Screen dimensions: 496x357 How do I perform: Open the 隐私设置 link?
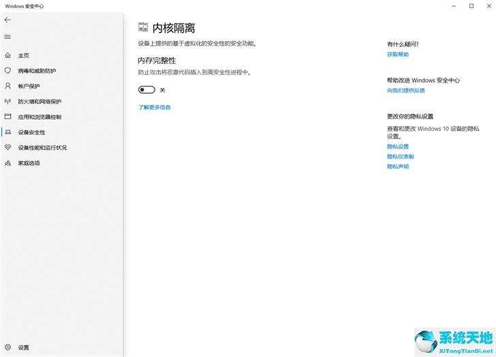click(398, 146)
